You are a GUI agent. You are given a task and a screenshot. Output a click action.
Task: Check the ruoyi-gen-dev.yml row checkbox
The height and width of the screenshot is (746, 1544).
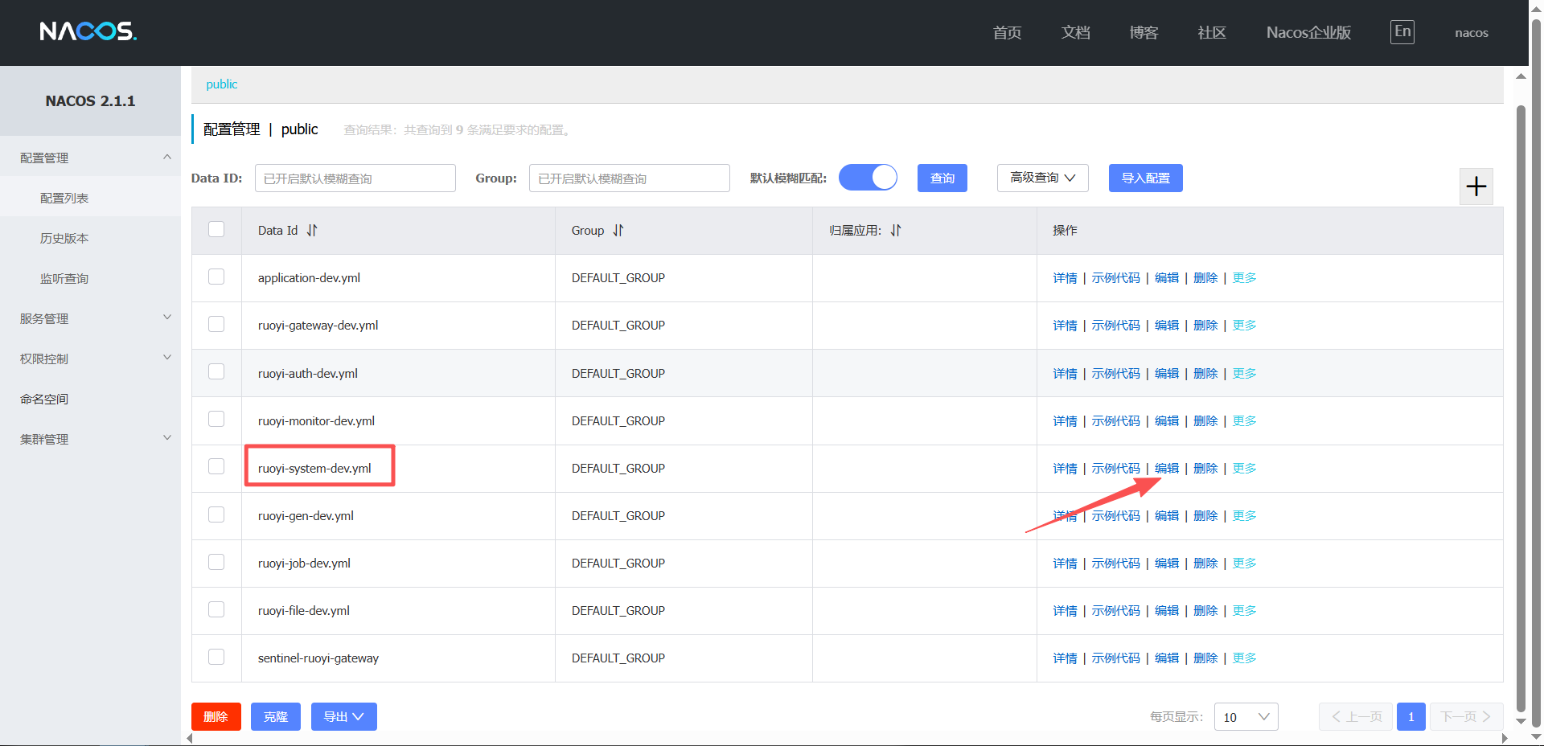click(x=216, y=514)
